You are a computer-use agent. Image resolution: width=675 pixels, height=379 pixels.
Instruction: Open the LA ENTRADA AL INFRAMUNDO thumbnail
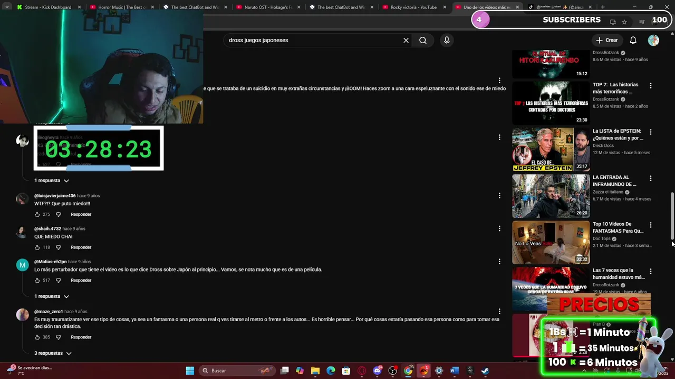[x=551, y=196]
